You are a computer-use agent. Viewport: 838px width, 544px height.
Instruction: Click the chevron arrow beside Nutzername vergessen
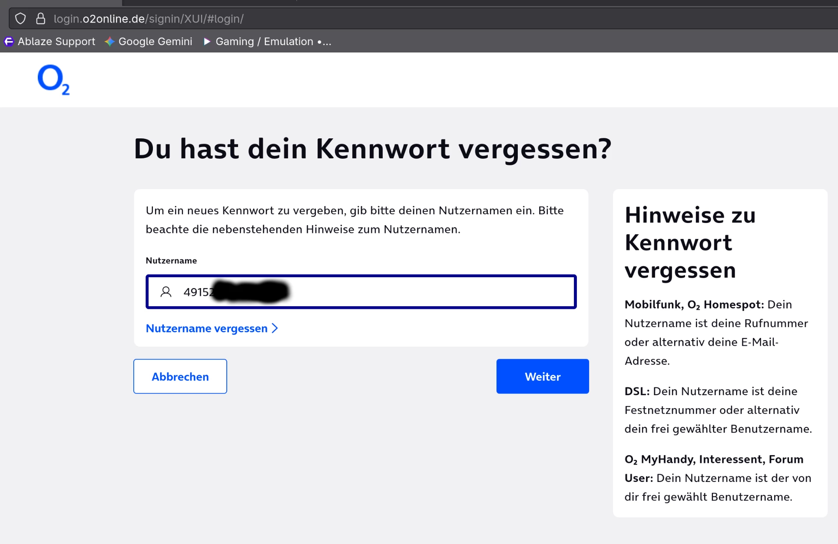pos(275,328)
